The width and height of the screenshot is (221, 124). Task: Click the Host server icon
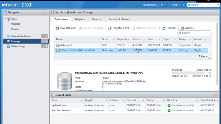(x=9, y=19)
